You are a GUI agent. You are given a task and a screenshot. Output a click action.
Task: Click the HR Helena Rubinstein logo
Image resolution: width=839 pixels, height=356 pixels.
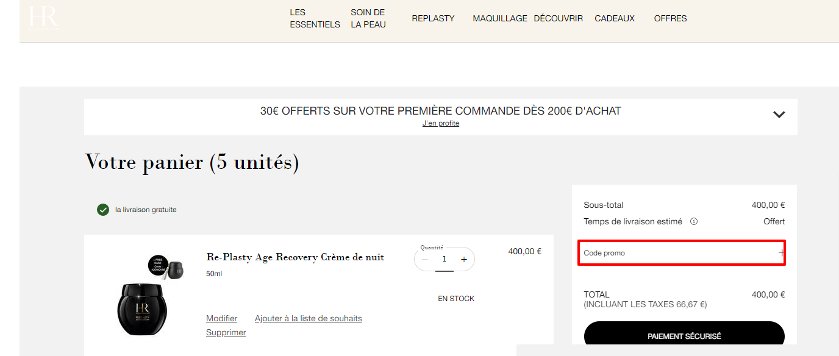44,17
